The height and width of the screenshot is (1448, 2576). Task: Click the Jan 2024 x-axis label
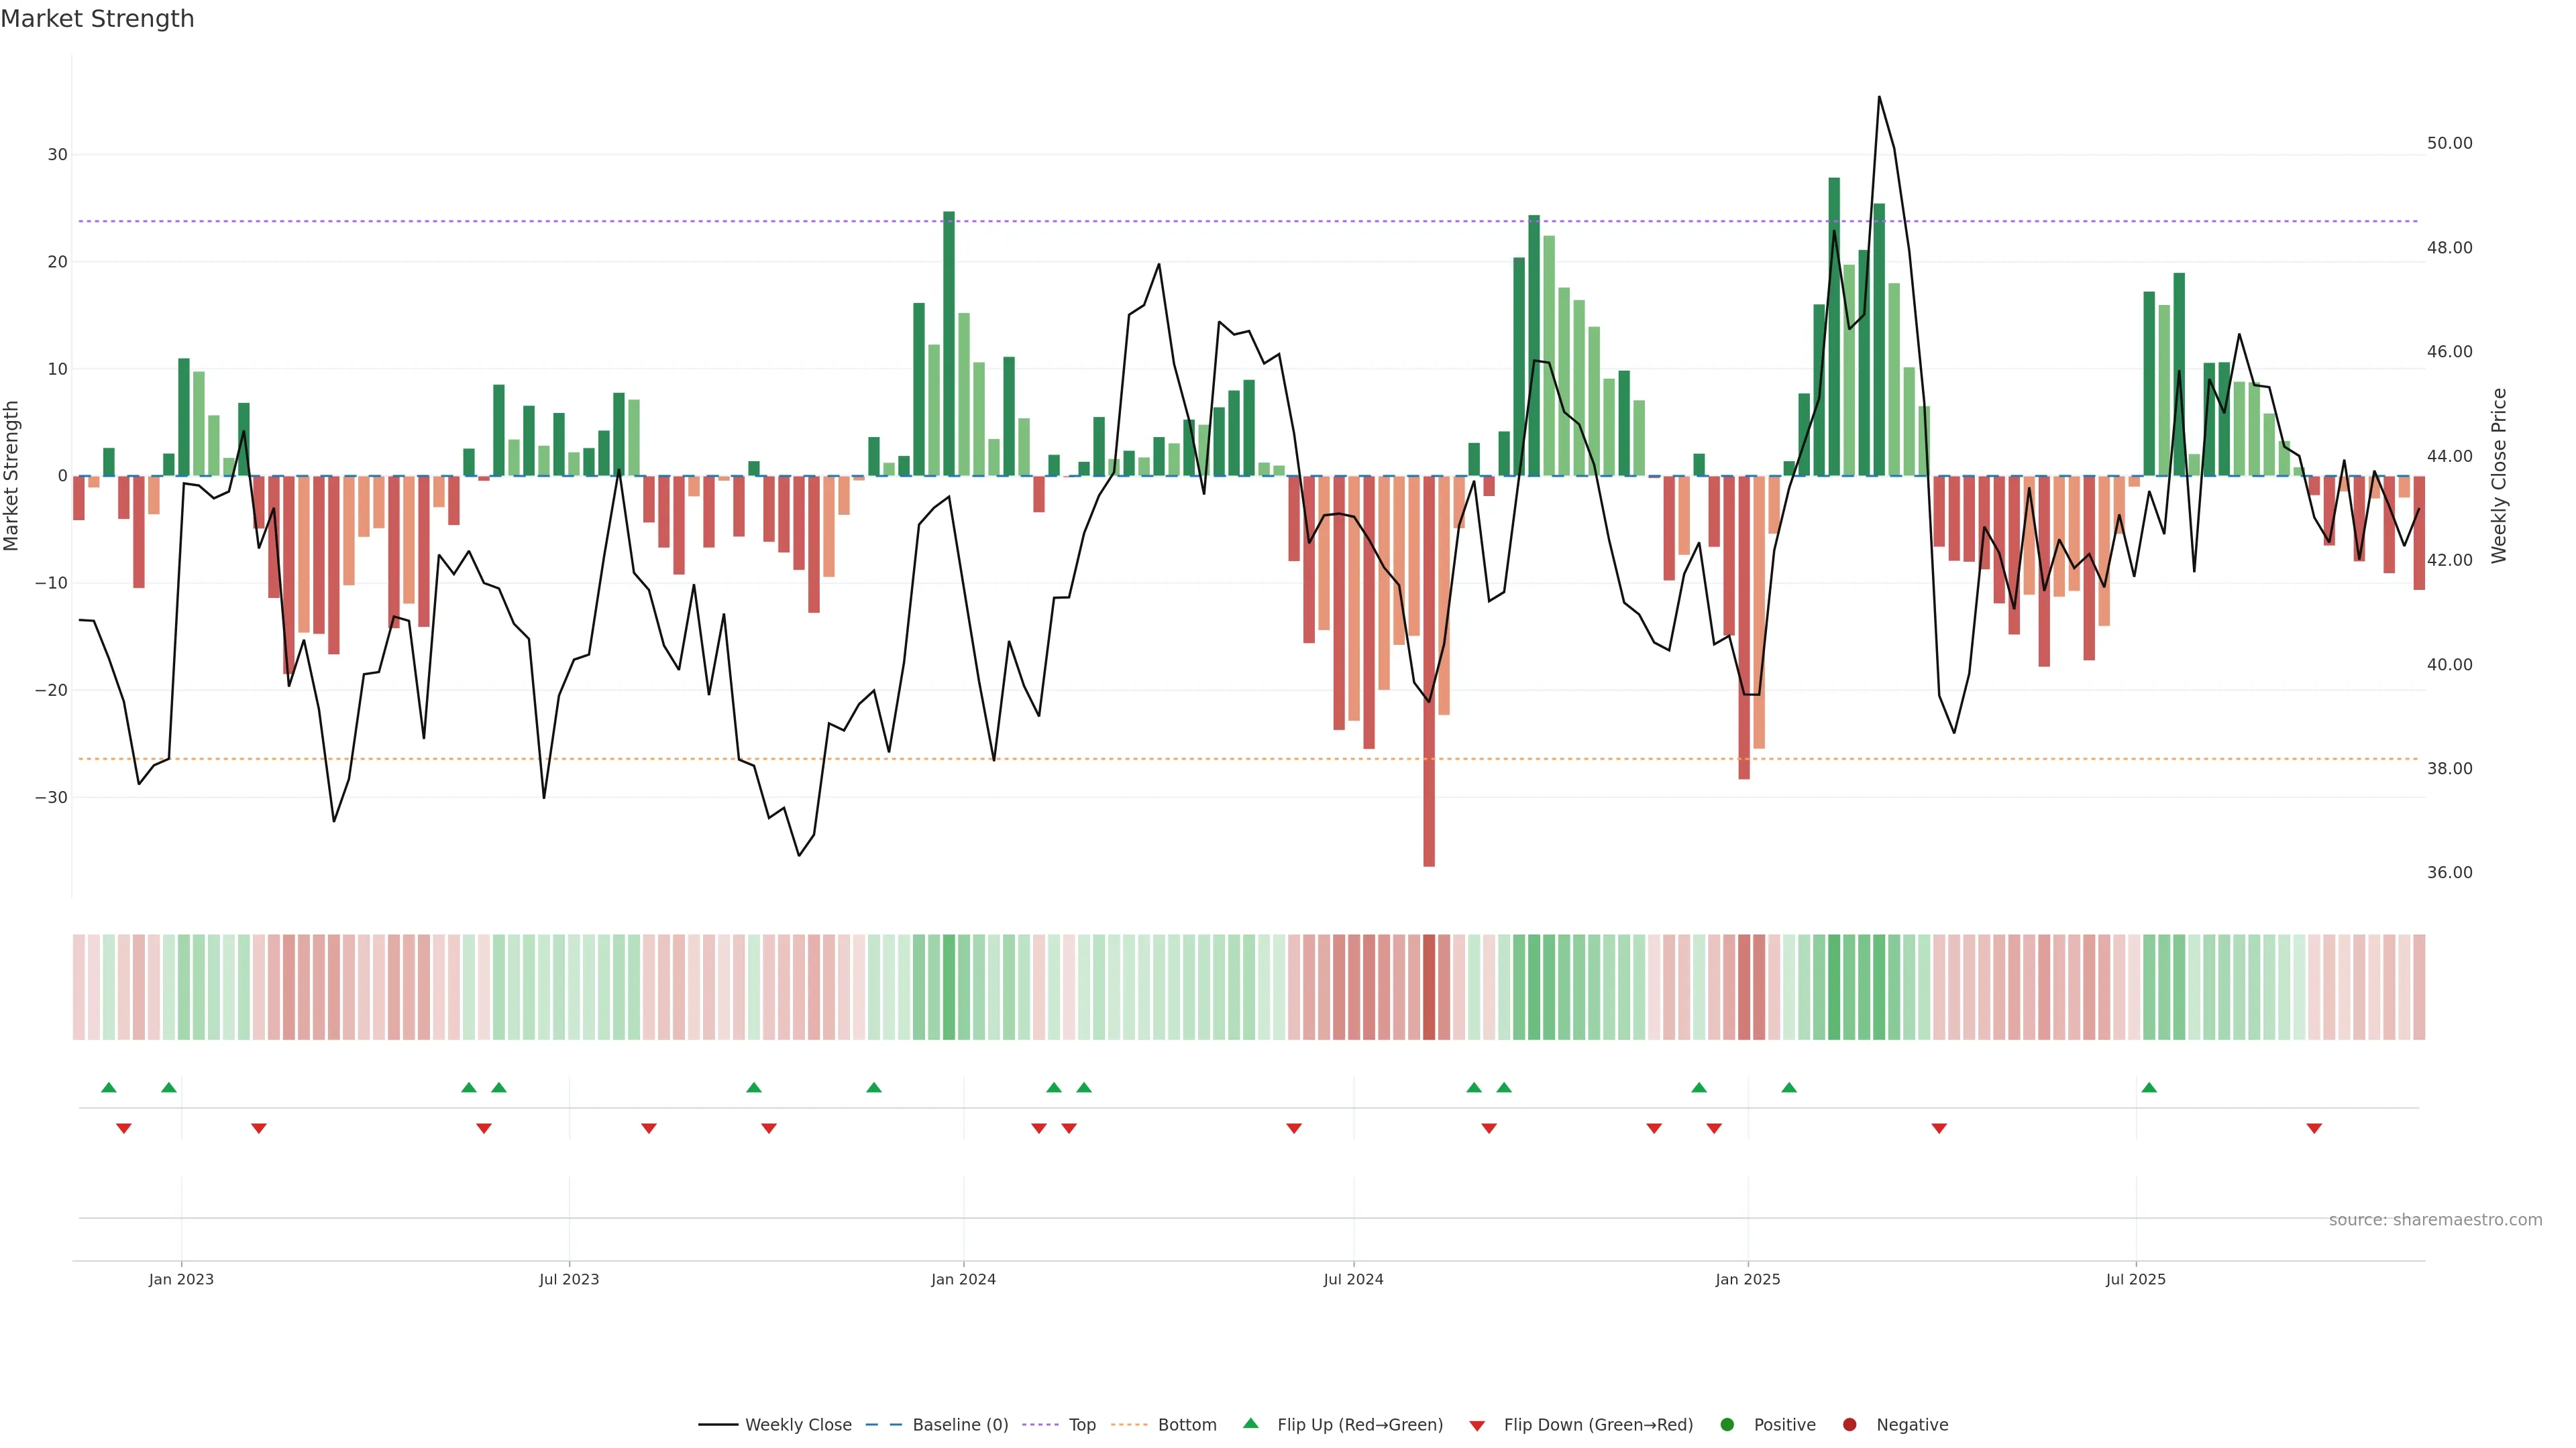click(963, 1279)
